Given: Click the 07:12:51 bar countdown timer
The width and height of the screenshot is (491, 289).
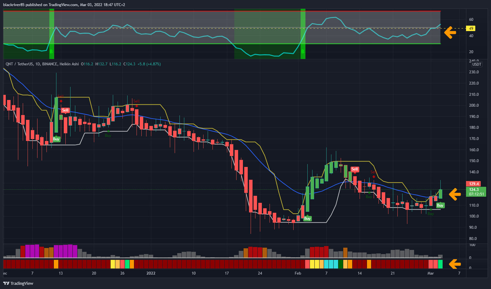Looking at the screenshot, I should pos(477,194).
